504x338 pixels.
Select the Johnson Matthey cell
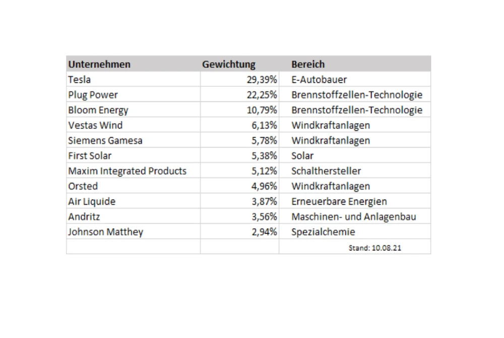pyautogui.click(x=105, y=232)
